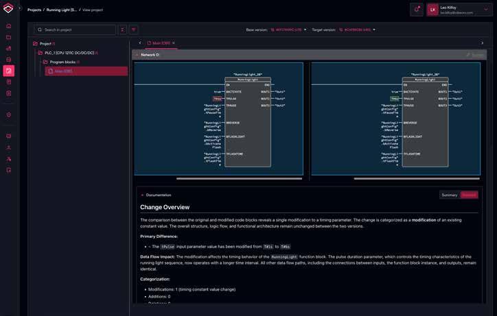Click the button at right end of Network 0 header
The image size is (497, 316).
pos(475,55)
